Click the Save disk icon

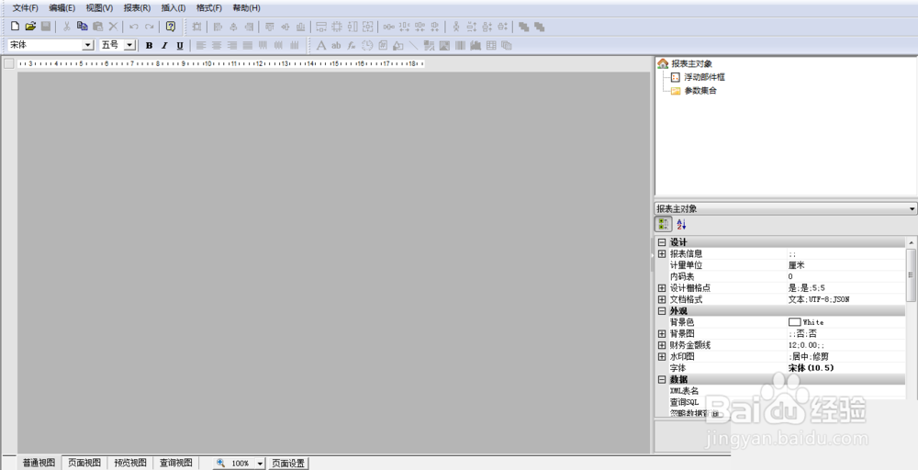(46, 27)
